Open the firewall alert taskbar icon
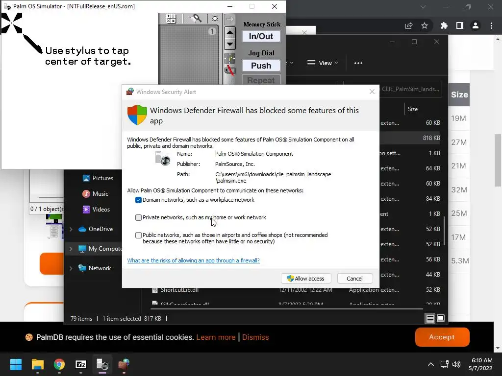Image resolution: width=502 pixels, height=376 pixels. (x=124, y=364)
